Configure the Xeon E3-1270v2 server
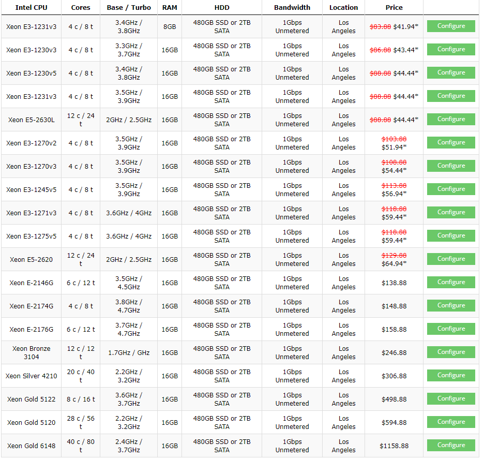The height and width of the screenshot is (459, 484). [451, 142]
